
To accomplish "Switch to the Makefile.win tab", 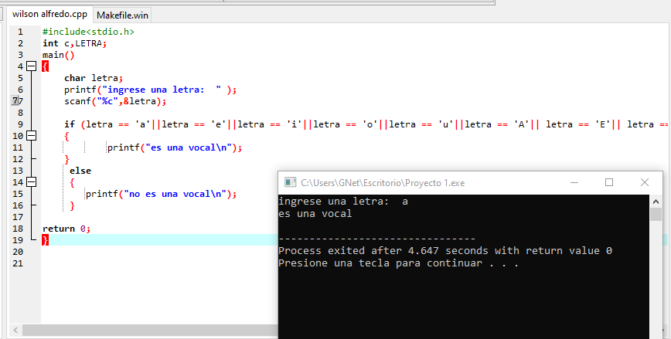I will [x=122, y=15].
